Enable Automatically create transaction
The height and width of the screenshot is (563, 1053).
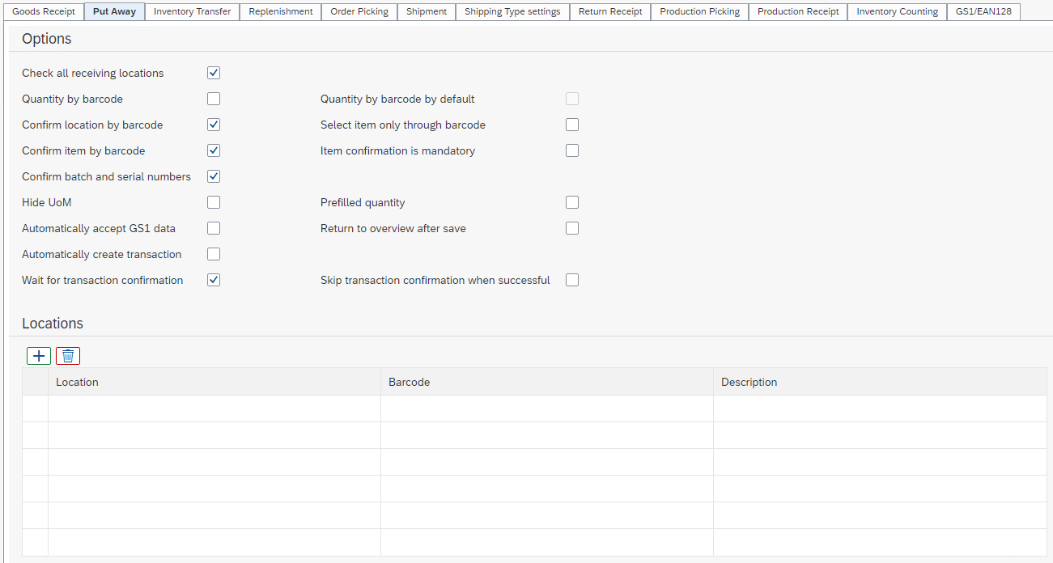click(x=214, y=254)
